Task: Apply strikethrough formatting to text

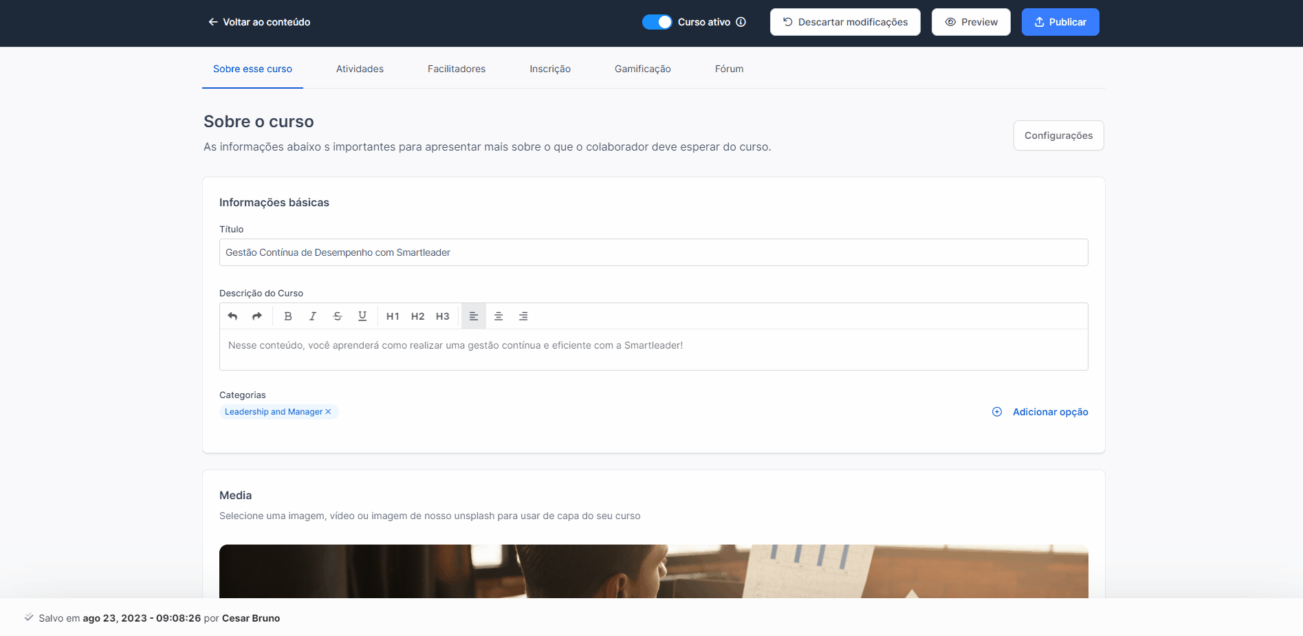Action: [x=338, y=316]
